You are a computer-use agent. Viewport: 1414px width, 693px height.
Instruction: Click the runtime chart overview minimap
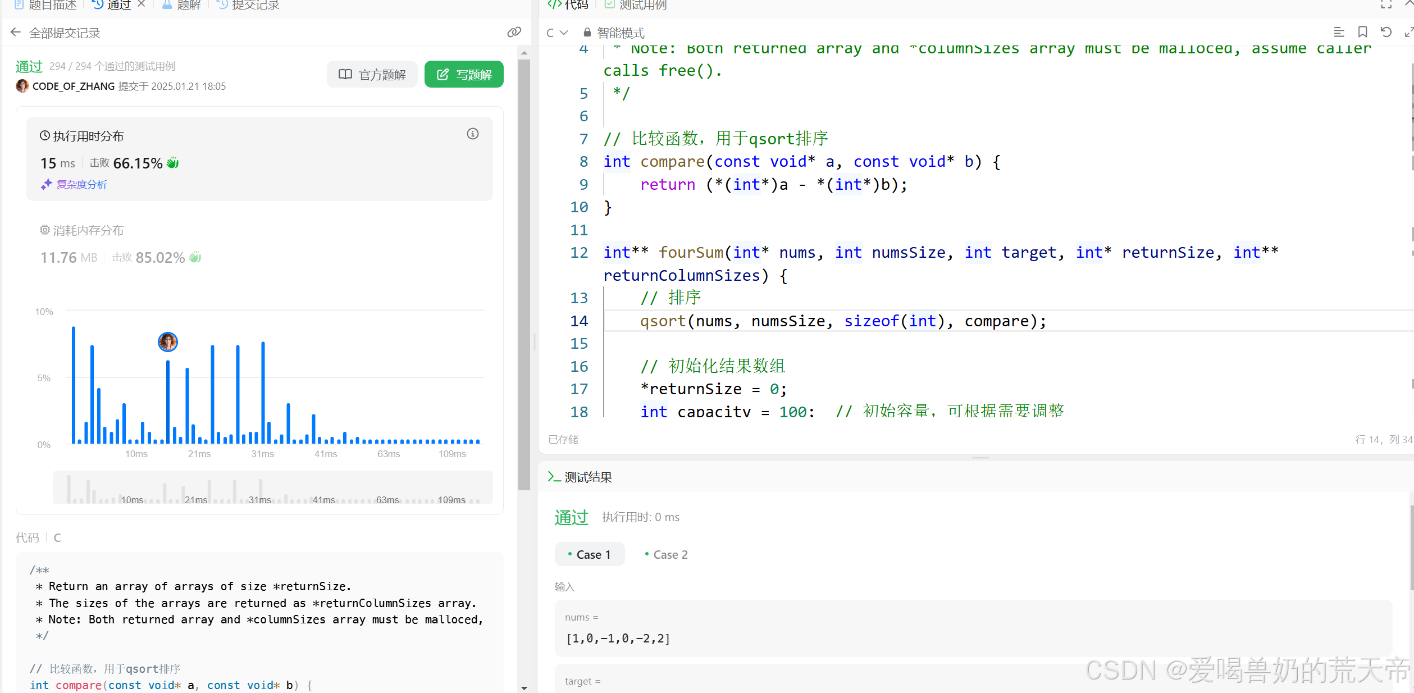(273, 487)
